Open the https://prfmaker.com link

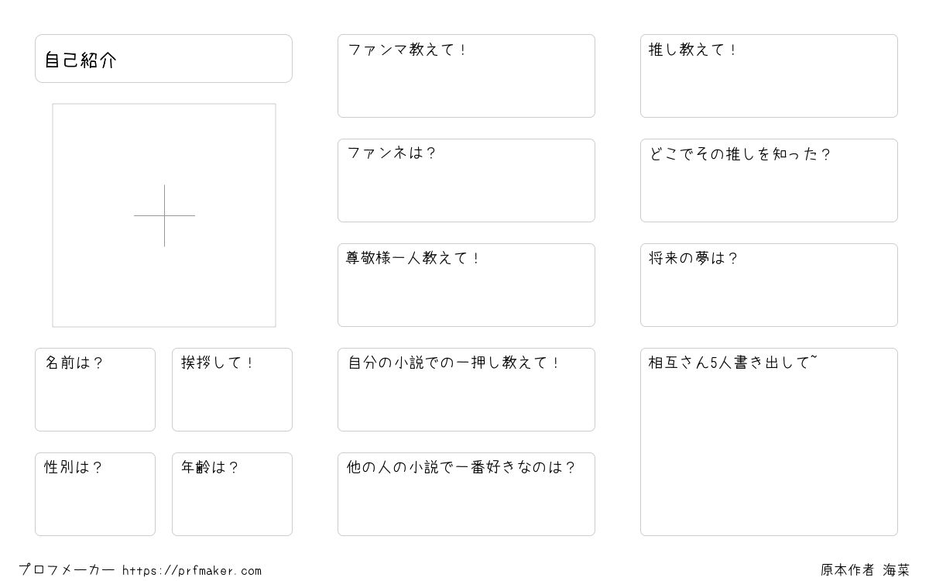pyautogui.click(x=192, y=571)
